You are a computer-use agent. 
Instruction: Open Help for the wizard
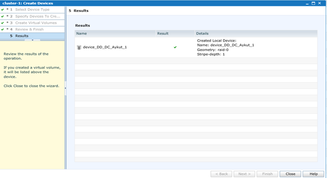(x=314, y=174)
